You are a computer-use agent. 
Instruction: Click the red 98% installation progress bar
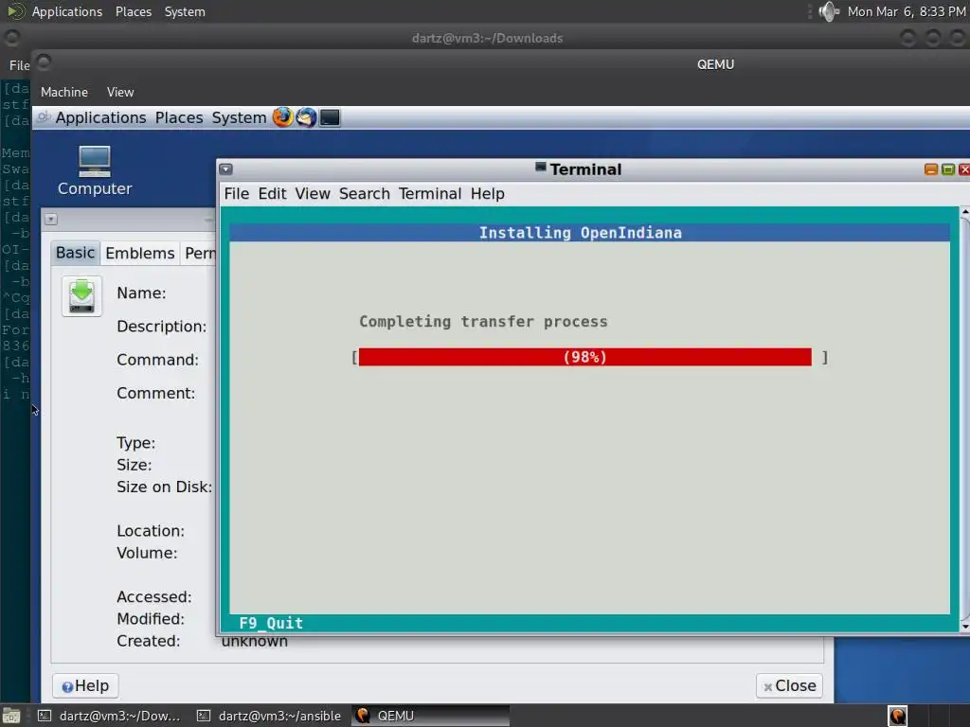pyautogui.click(x=584, y=357)
